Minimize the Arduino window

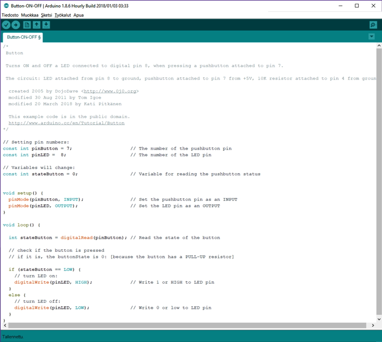click(340, 6)
